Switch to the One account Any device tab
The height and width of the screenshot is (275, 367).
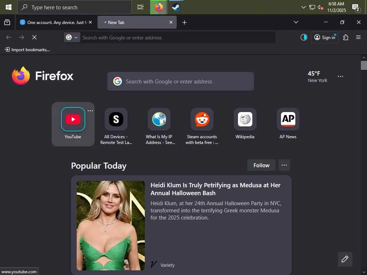[x=56, y=22]
